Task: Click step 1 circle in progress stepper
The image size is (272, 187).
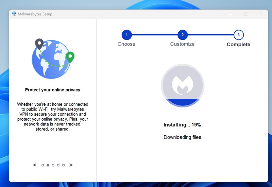Action: 126,35
